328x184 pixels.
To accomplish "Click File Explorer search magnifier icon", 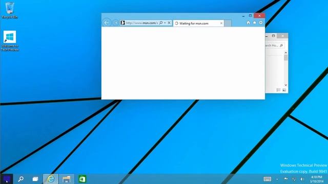I will click(x=281, y=45).
